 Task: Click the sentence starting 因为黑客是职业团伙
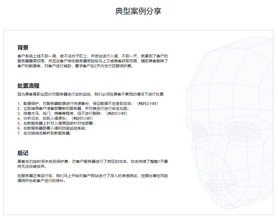(90, 94)
